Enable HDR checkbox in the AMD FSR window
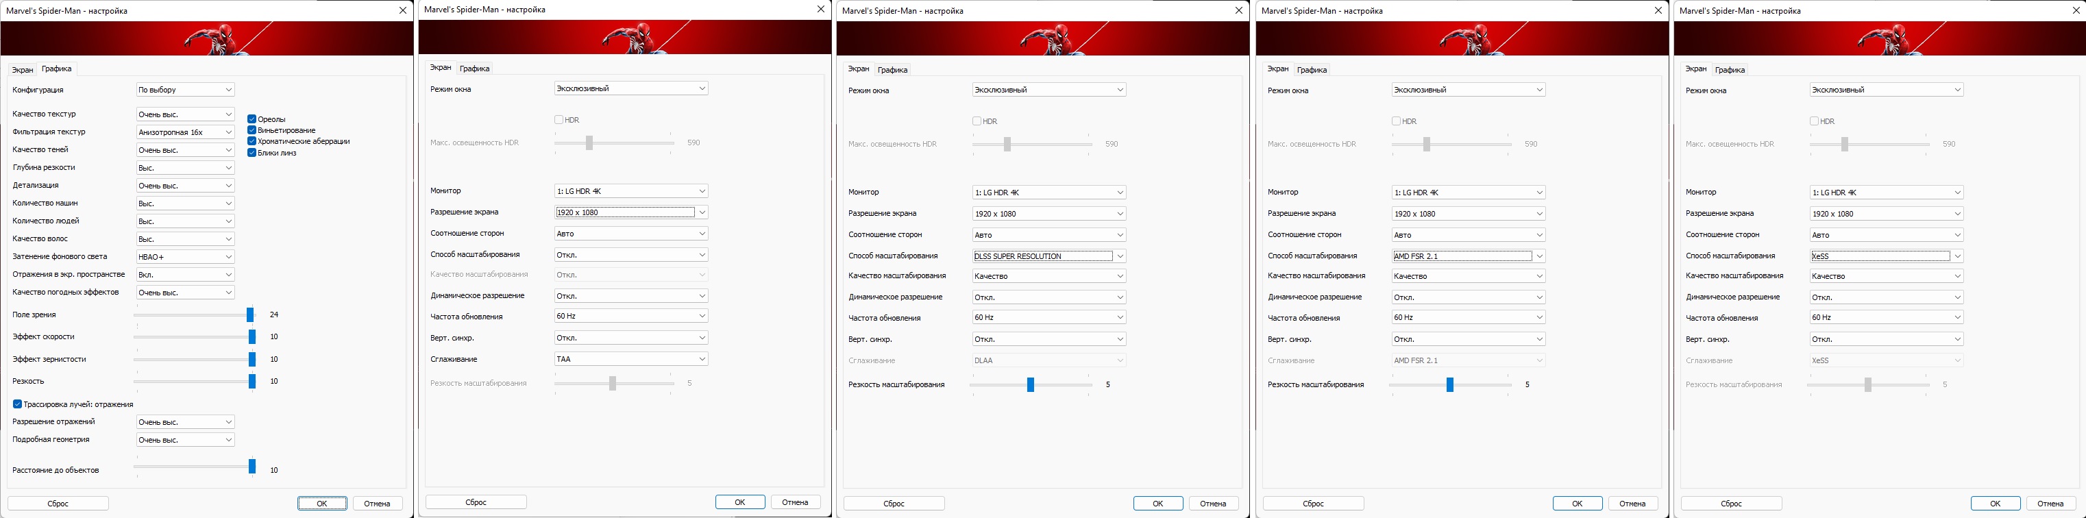This screenshot has height=518, width=2086. 1396,121
